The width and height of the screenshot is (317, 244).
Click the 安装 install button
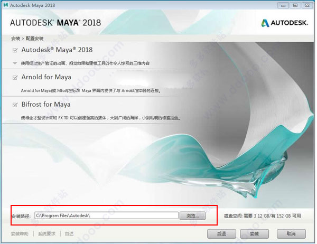pyautogui.click(x=254, y=234)
